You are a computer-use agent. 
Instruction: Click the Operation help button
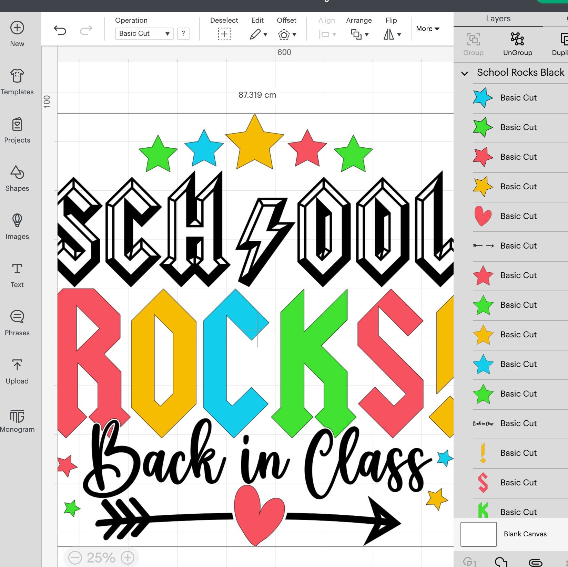[183, 33]
